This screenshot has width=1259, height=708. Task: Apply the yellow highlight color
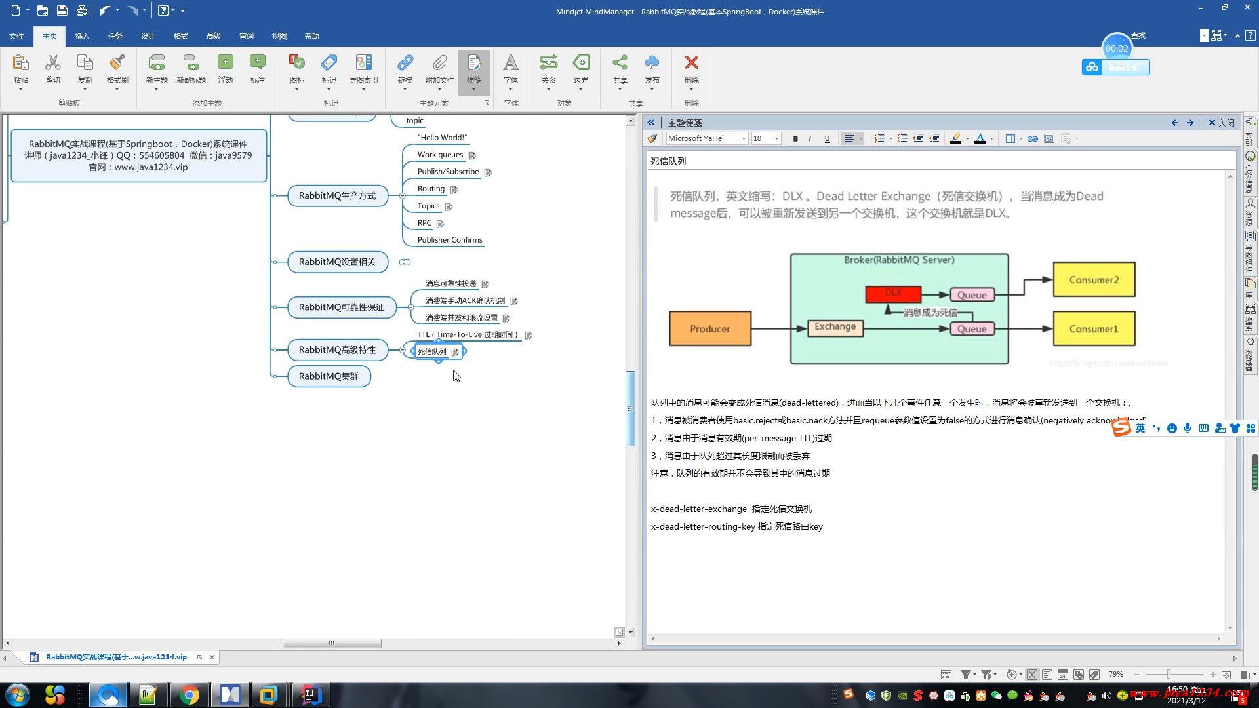tap(956, 139)
